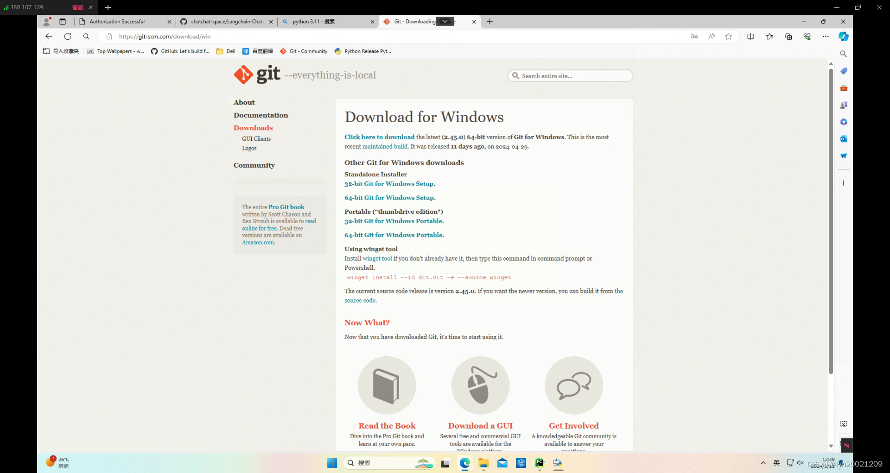The height and width of the screenshot is (473, 890).
Task: Download 64-bit Git for Windows Setup
Action: pyautogui.click(x=390, y=198)
